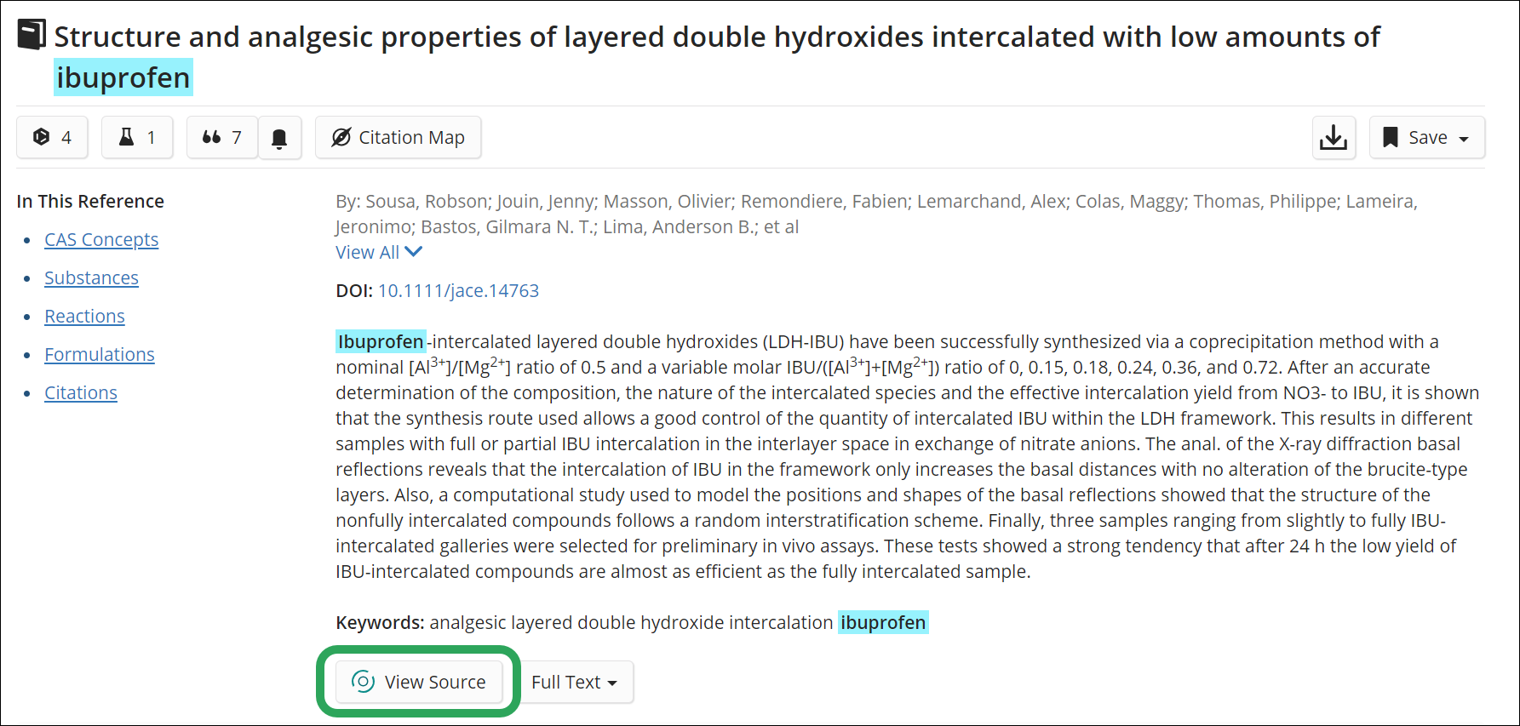Click the View Source button
The image size is (1520, 726).
pyautogui.click(x=419, y=682)
